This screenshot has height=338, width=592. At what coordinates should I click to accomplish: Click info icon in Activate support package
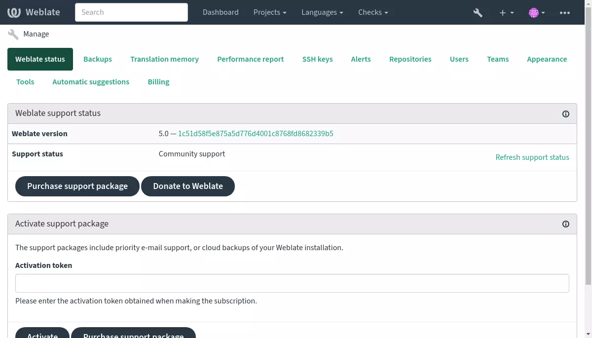point(566,224)
